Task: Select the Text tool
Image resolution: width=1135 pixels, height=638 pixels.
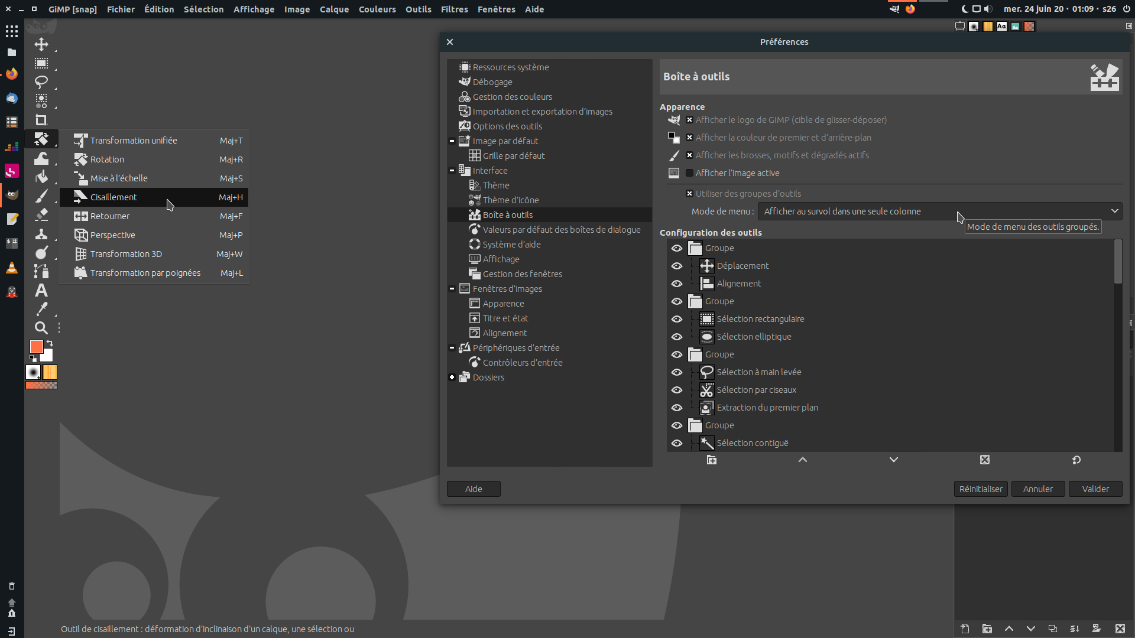Action: pos(41,290)
